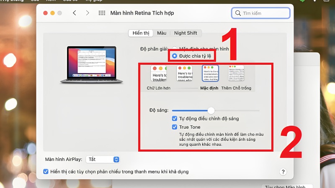
Task: Click the Tùy chọn Màn hình button behind
Action: 287,186
